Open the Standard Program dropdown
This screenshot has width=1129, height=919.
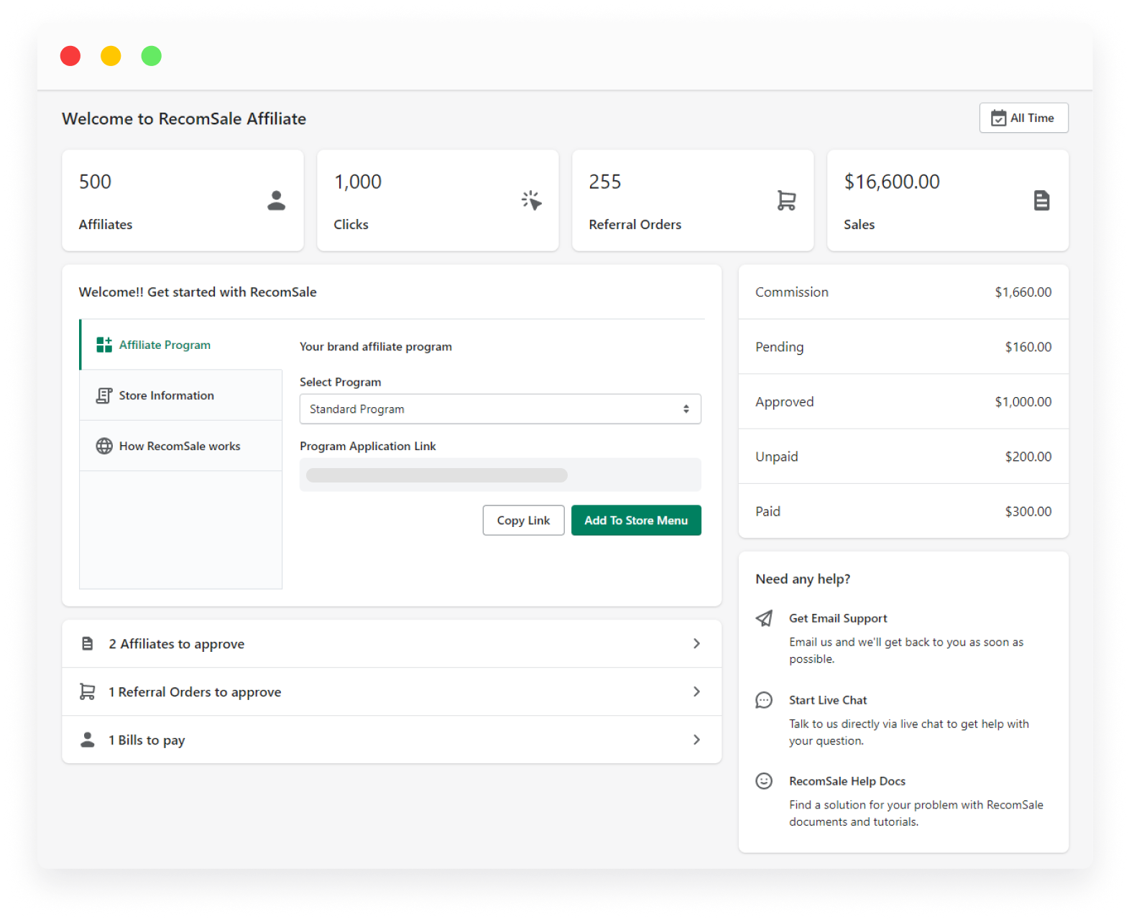pos(500,409)
